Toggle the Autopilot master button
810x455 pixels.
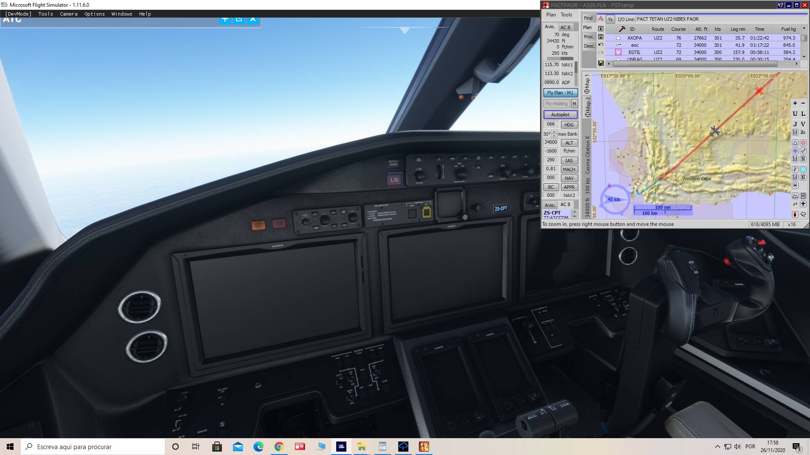560,115
